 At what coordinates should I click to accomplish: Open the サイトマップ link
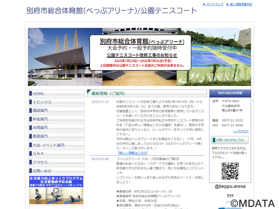click(213, 4)
